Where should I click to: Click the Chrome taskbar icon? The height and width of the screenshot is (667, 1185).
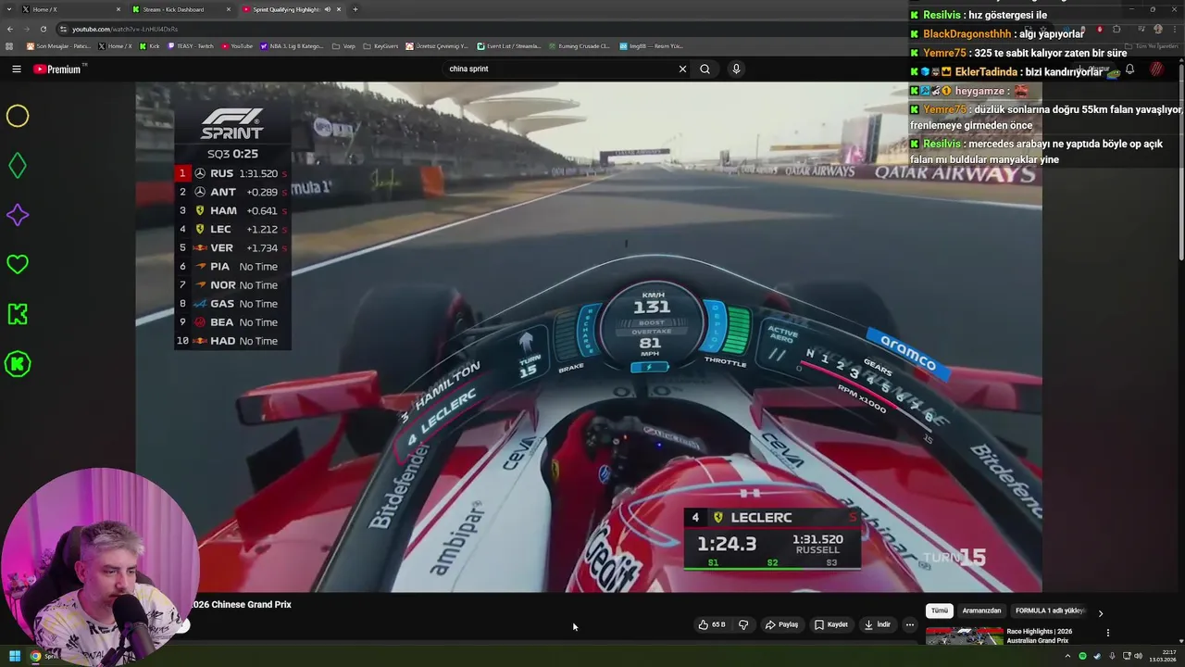[35, 656]
